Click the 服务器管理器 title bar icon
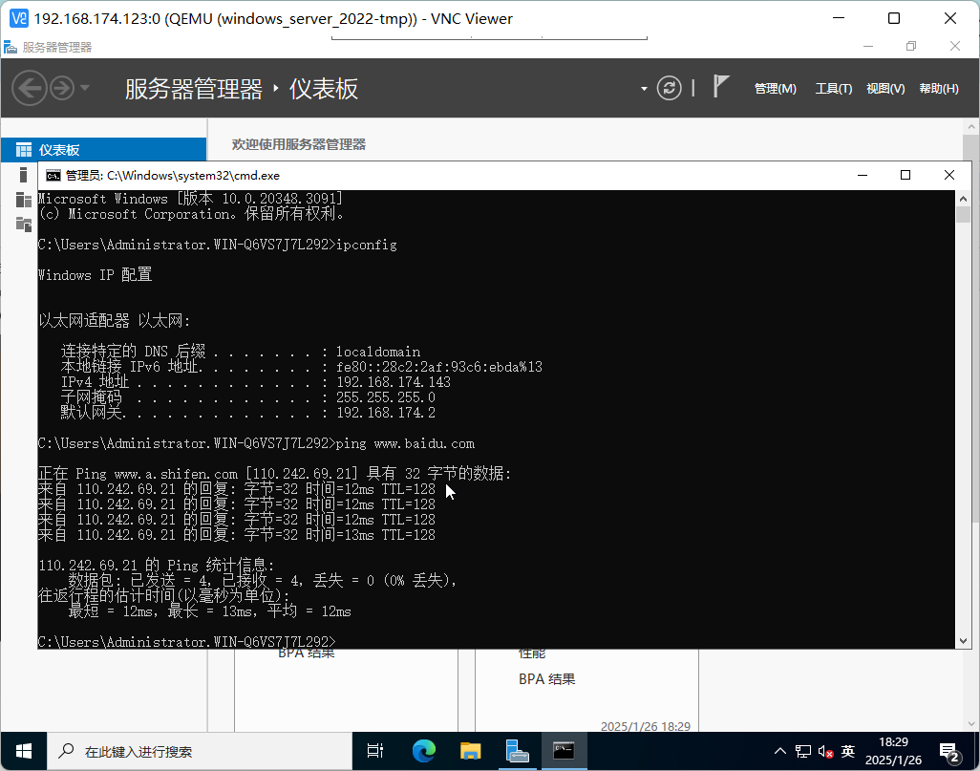 [10, 47]
